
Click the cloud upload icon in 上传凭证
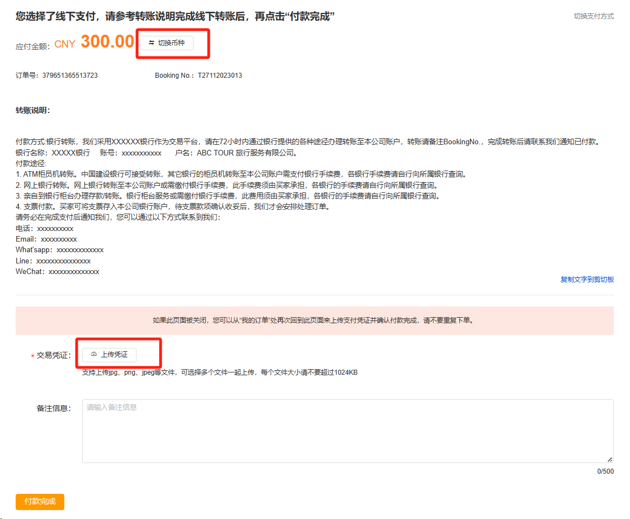point(93,355)
